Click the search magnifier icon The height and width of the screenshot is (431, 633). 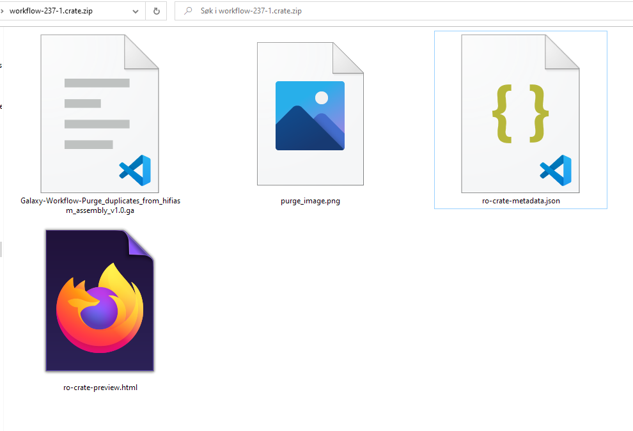pos(188,11)
